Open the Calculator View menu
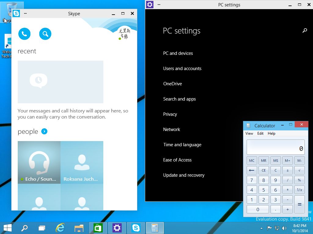The image size is (313, 234). [x=249, y=133]
